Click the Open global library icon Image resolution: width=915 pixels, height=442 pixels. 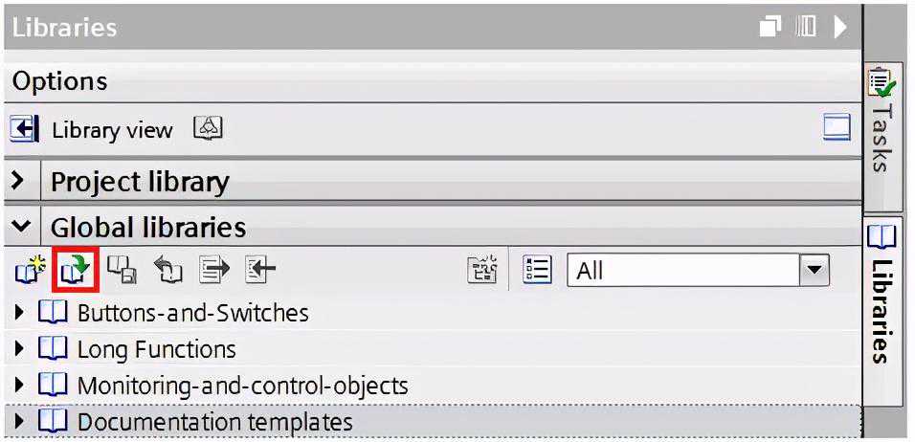pos(77,272)
